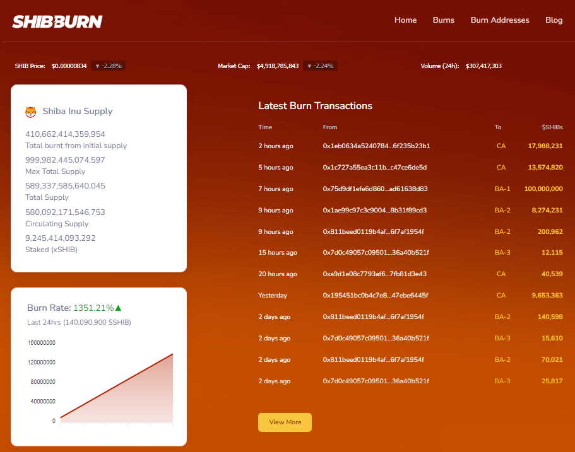The width and height of the screenshot is (575, 452).
Task: Click BA-3 in the 15 hours ago row
Action: tap(502, 252)
